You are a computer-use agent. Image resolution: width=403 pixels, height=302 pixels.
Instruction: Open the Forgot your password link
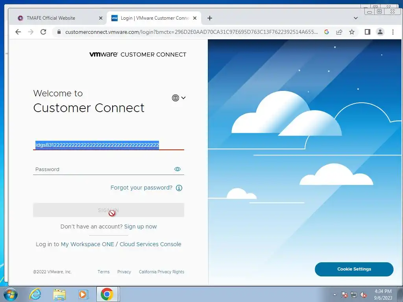[141, 188]
